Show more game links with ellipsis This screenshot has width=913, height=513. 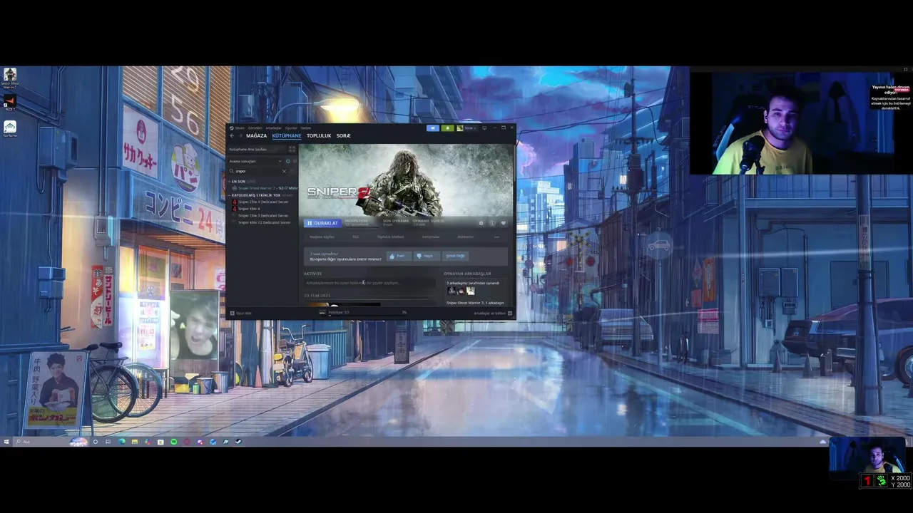click(496, 237)
